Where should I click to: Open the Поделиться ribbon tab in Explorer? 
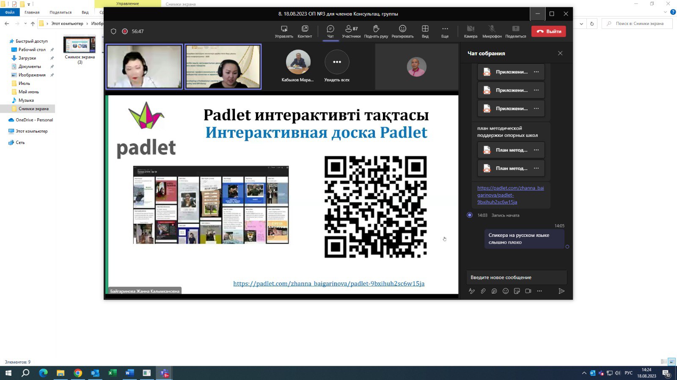(x=61, y=12)
